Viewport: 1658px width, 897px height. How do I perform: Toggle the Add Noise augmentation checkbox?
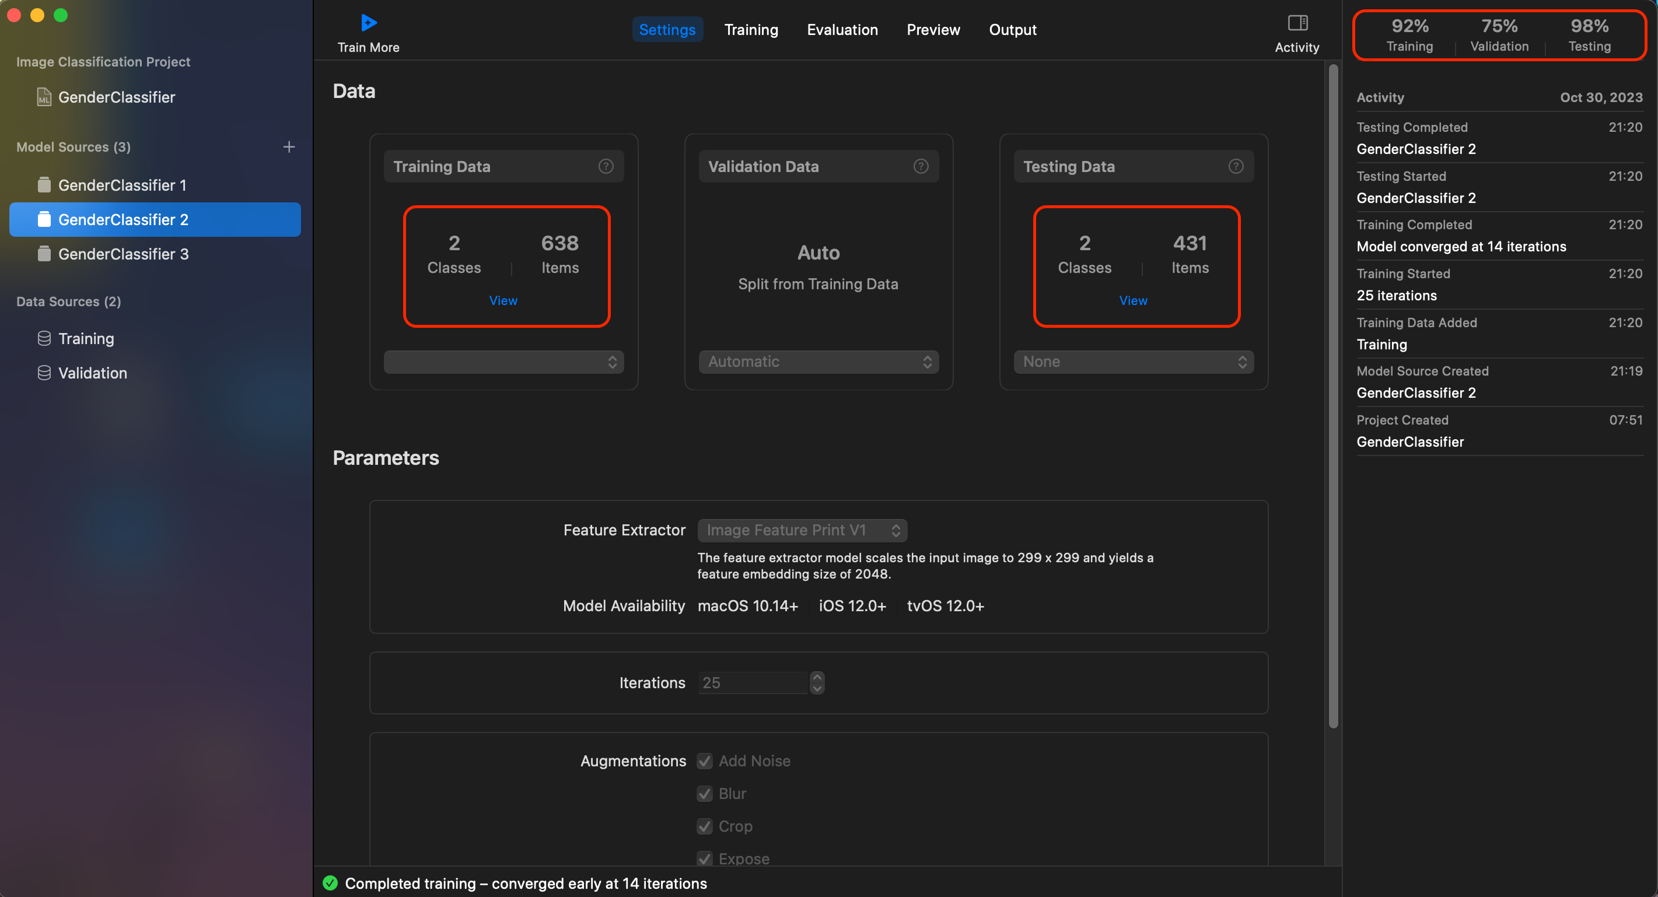click(x=705, y=761)
